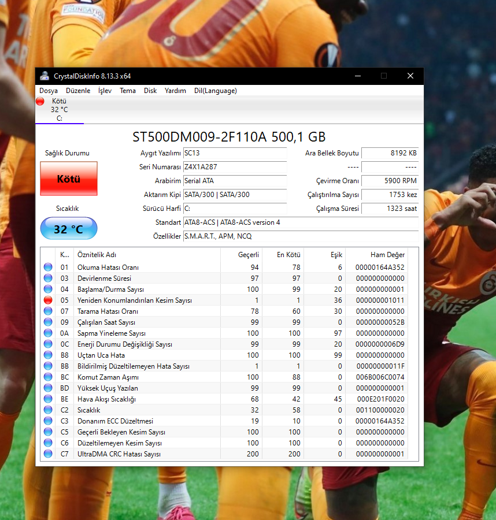Click the Aygıt Yazılımı field SC13

235,153
